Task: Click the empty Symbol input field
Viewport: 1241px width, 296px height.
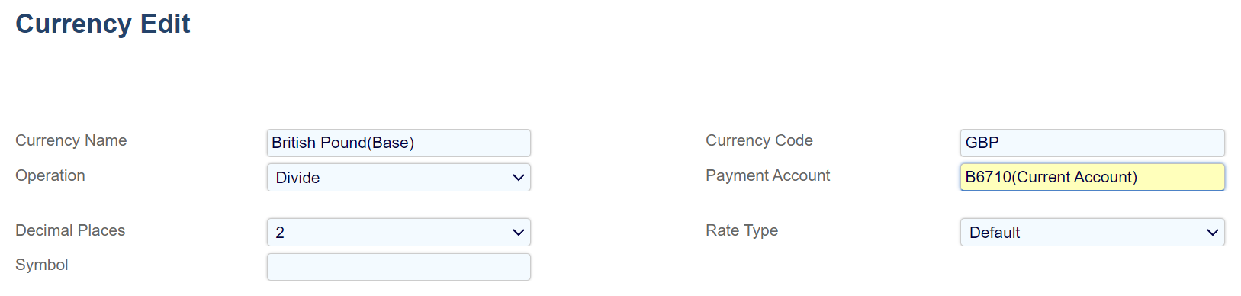Action: (399, 267)
